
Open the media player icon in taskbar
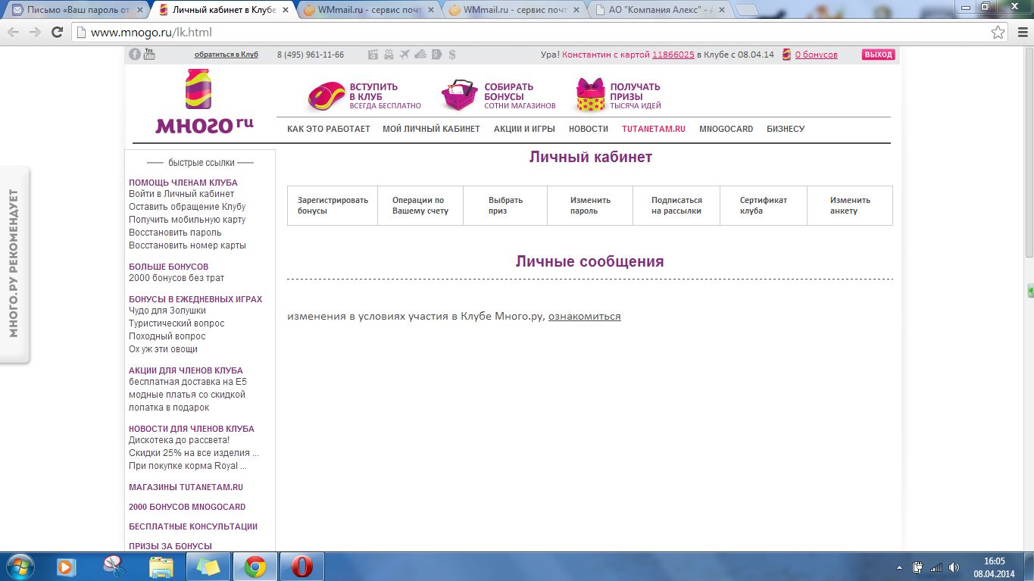67,567
